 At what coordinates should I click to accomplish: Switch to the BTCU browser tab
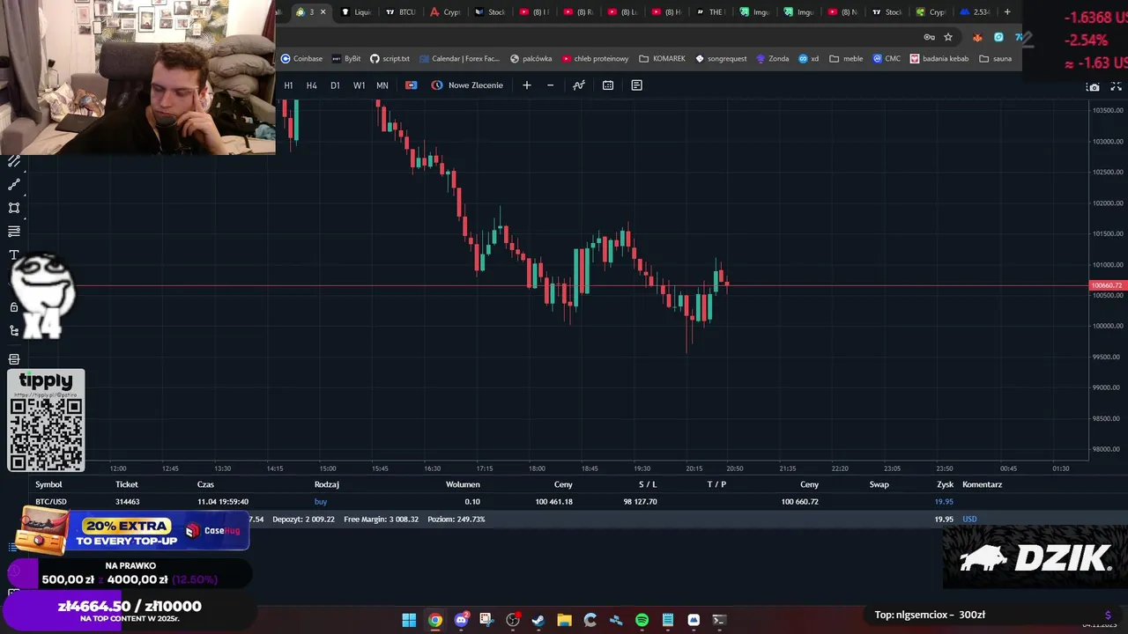(401, 12)
